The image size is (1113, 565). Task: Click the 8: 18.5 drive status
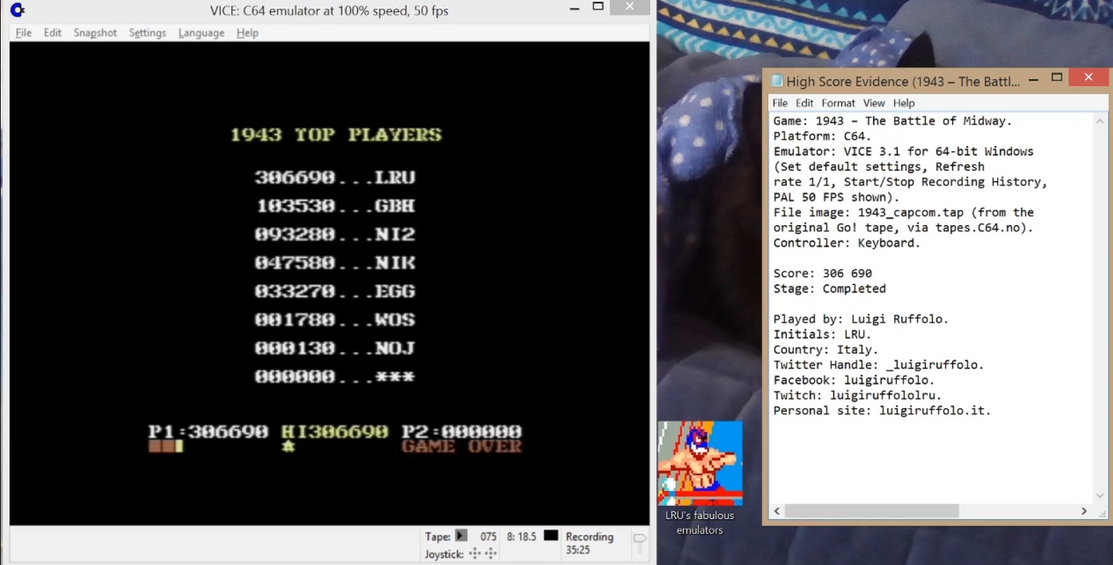[x=522, y=536]
